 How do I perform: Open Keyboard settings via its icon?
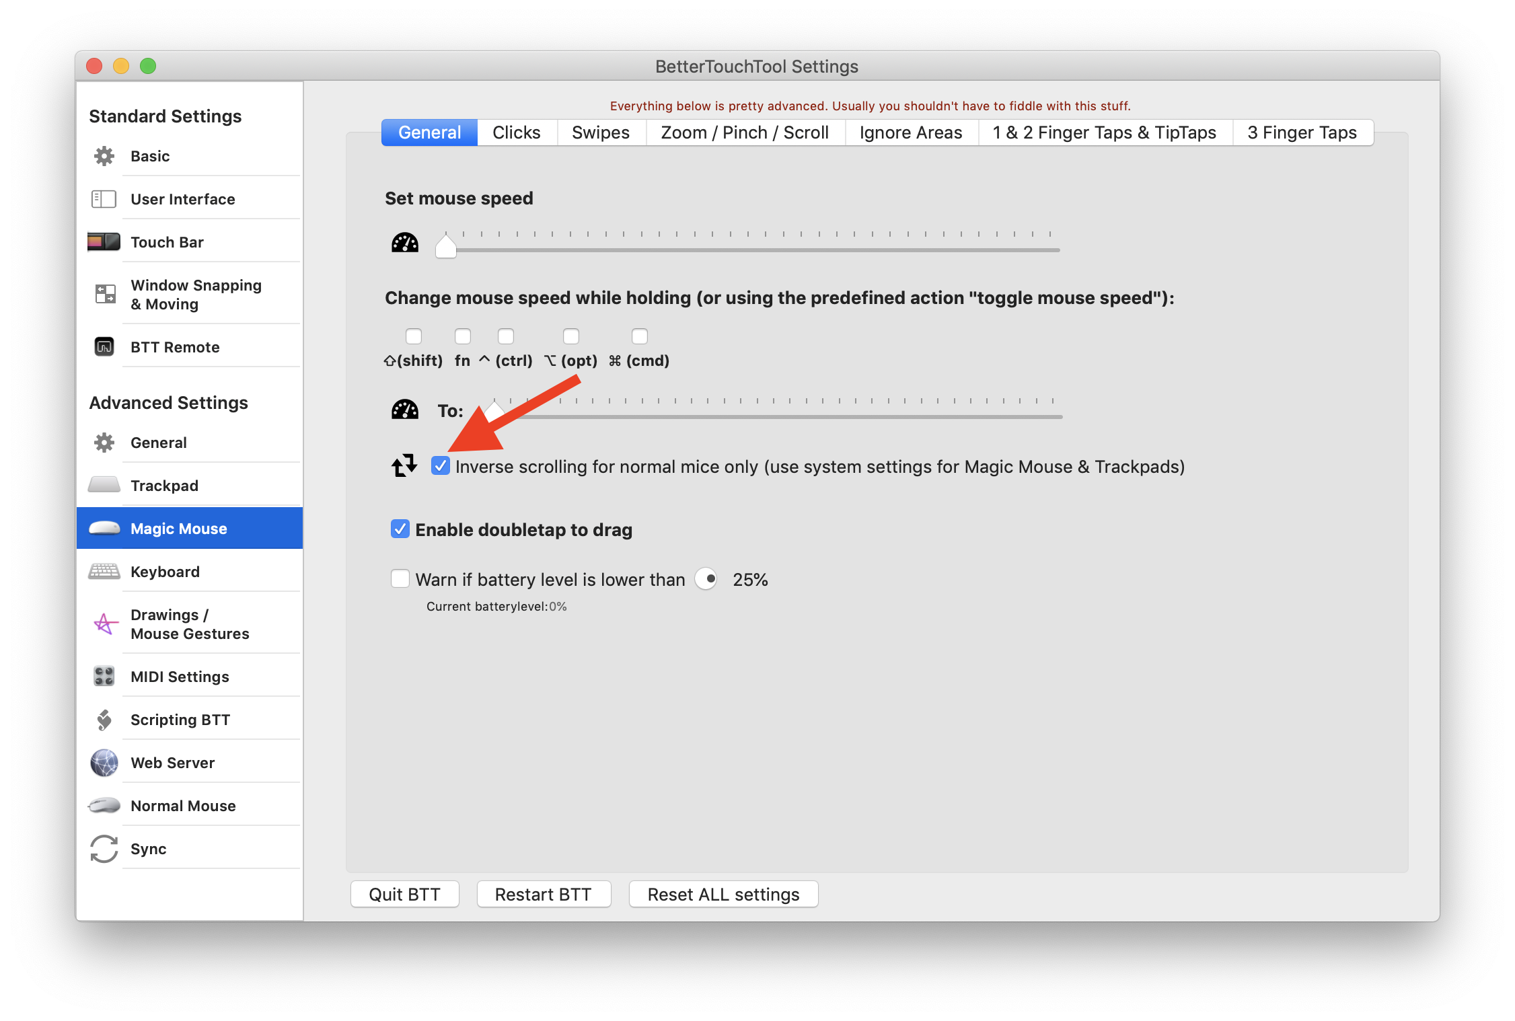(104, 571)
